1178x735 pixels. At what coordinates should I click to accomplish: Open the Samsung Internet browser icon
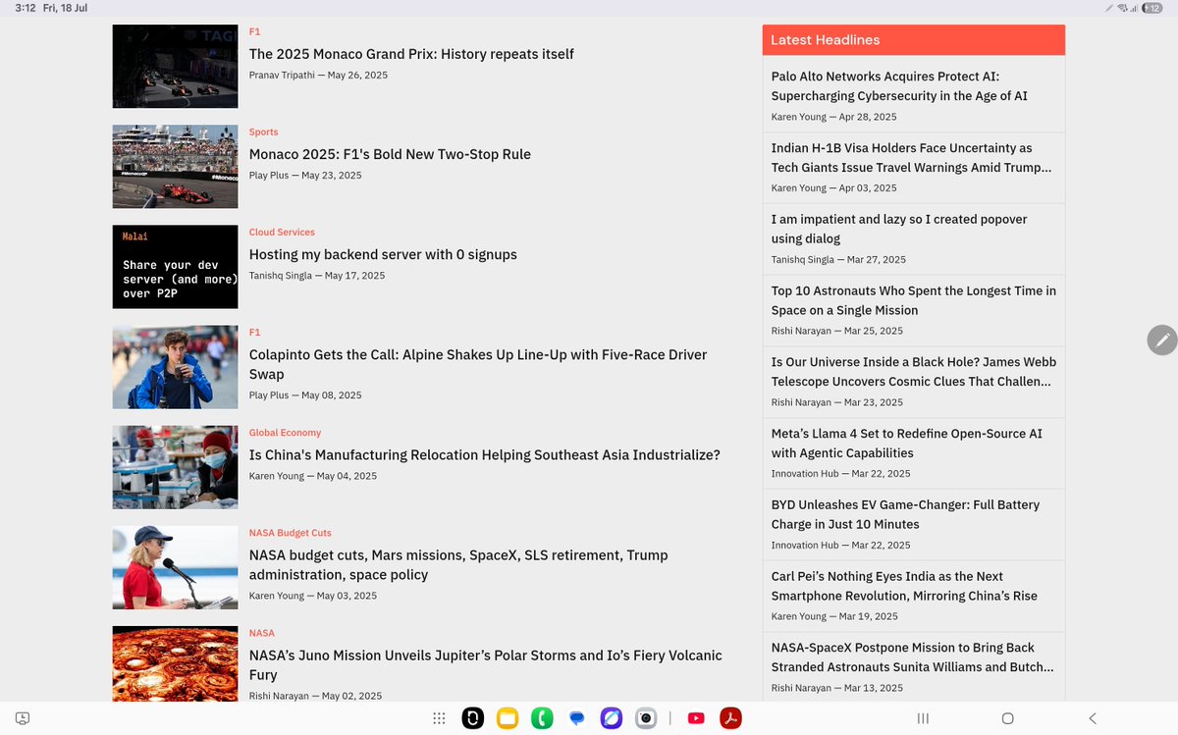(611, 718)
